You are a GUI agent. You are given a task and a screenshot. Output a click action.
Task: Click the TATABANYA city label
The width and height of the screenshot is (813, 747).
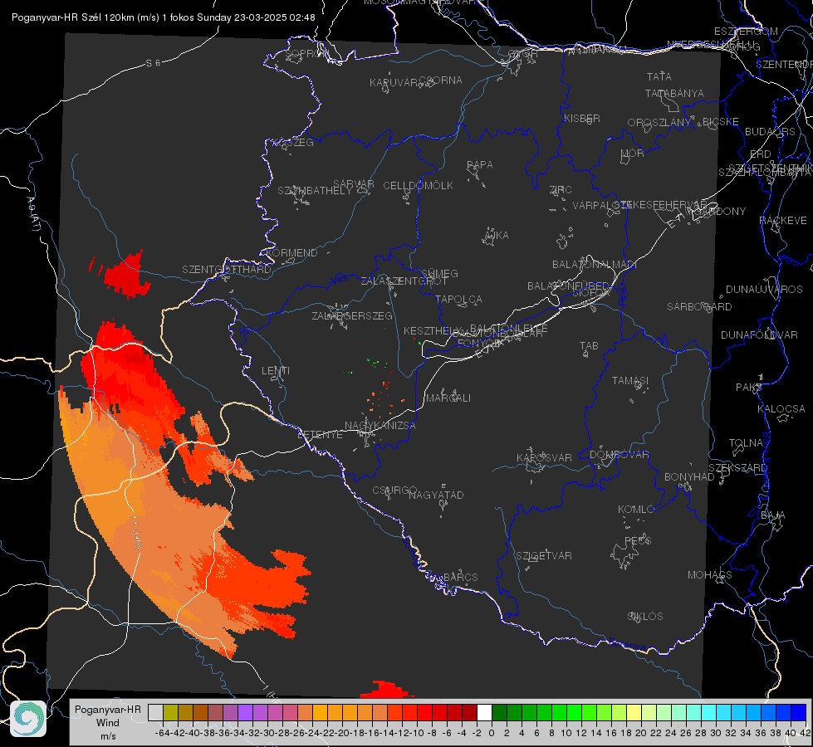tap(674, 93)
